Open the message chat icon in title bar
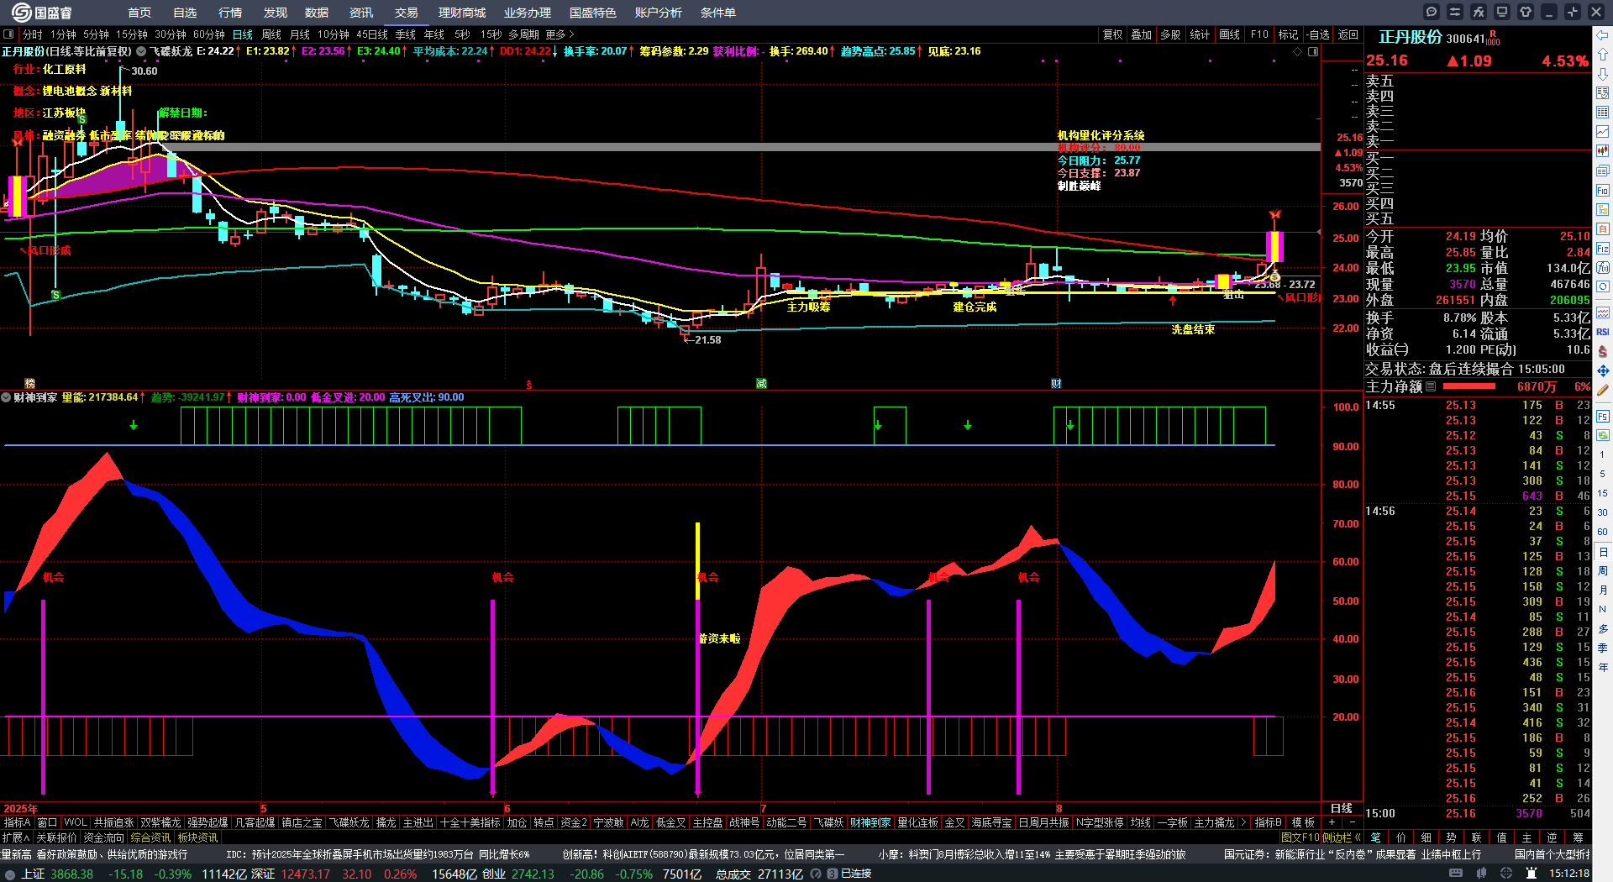This screenshot has height=882, width=1613. 1432,12
